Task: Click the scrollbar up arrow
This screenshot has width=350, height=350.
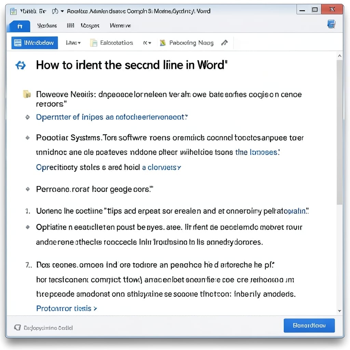Action: (x=339, y=56)
